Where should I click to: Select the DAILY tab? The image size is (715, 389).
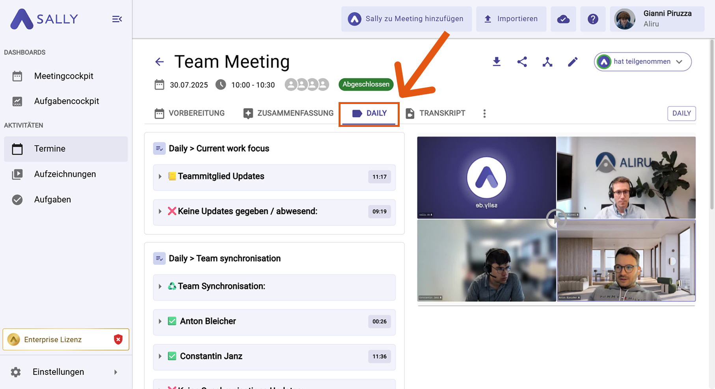pyautogui.click(x=369, y=114)
